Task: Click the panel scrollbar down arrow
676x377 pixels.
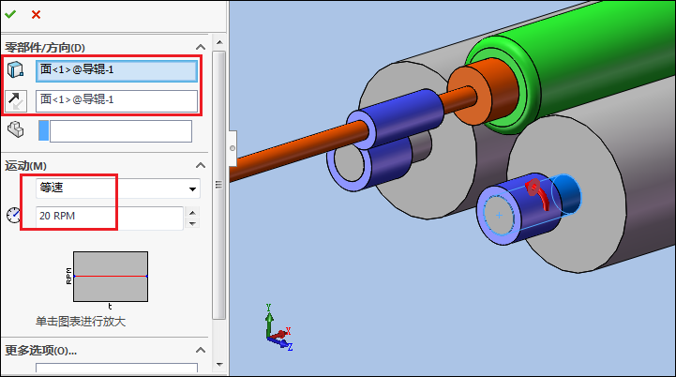Action: [219, 365]
